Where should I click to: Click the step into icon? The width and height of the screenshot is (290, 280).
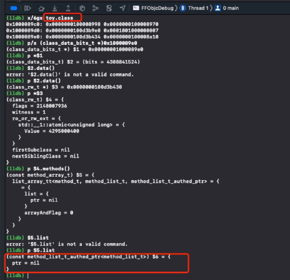point(55,8)
